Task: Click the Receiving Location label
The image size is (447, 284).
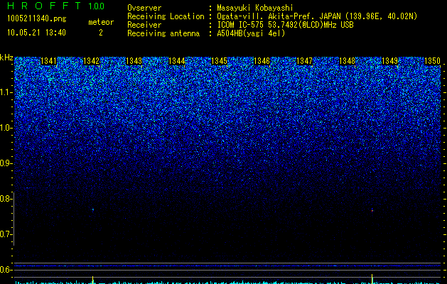Action: point(166,16)
